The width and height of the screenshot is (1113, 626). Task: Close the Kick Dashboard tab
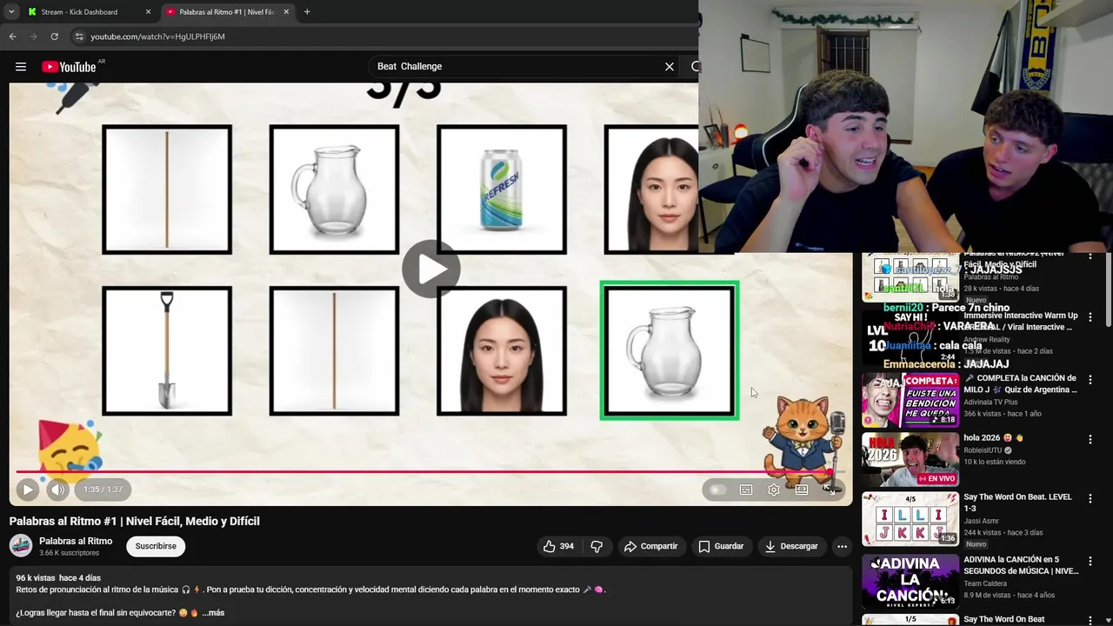pyautogui.click(x=148, y=12)
